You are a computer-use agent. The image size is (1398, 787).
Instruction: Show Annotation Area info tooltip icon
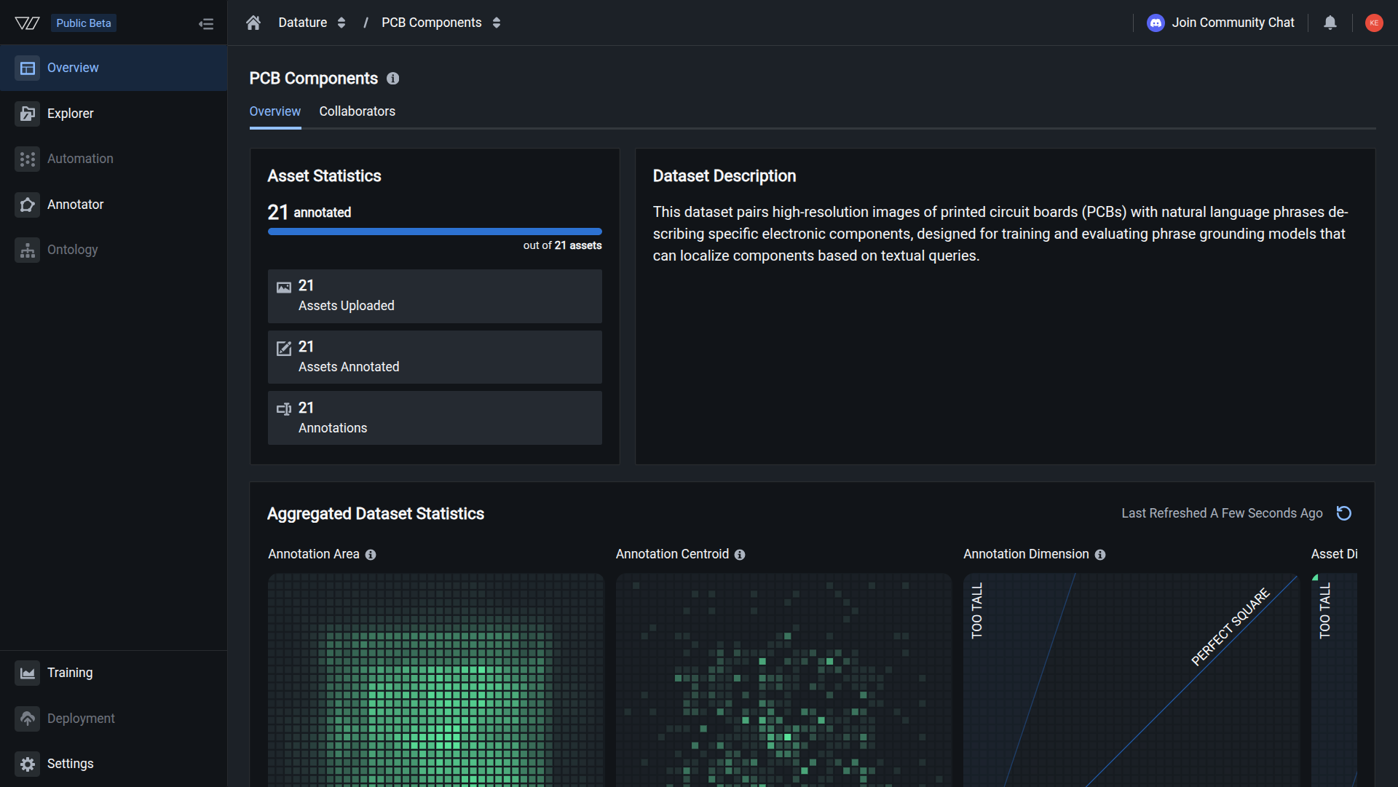(x=371, y=555)
